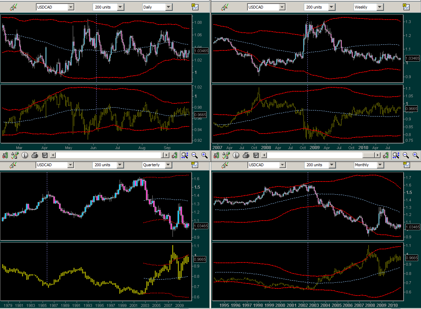Add a new chart from the Daily panel icon
Viewport: 421px width, 309px height.
(x=195, y=7)
